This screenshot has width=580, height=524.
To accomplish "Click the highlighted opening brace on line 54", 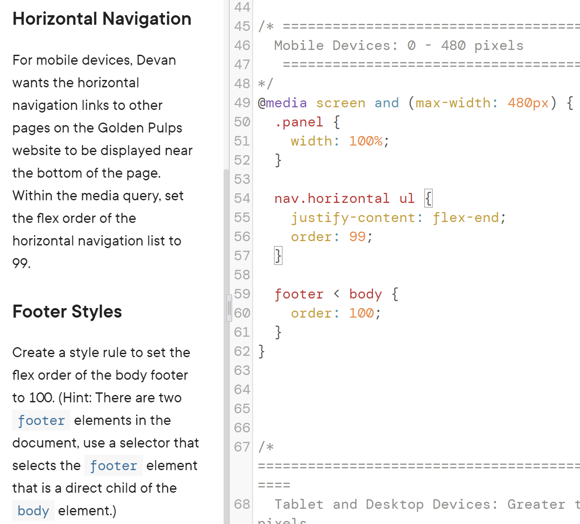I will tap(428, 198).
